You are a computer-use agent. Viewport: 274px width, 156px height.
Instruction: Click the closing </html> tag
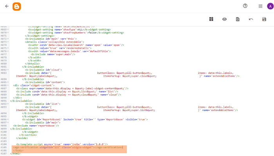click(x=15, y=154)
